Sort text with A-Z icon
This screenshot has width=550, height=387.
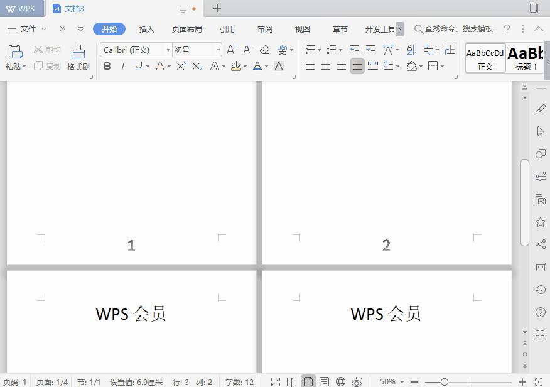[x=411, y=50]
